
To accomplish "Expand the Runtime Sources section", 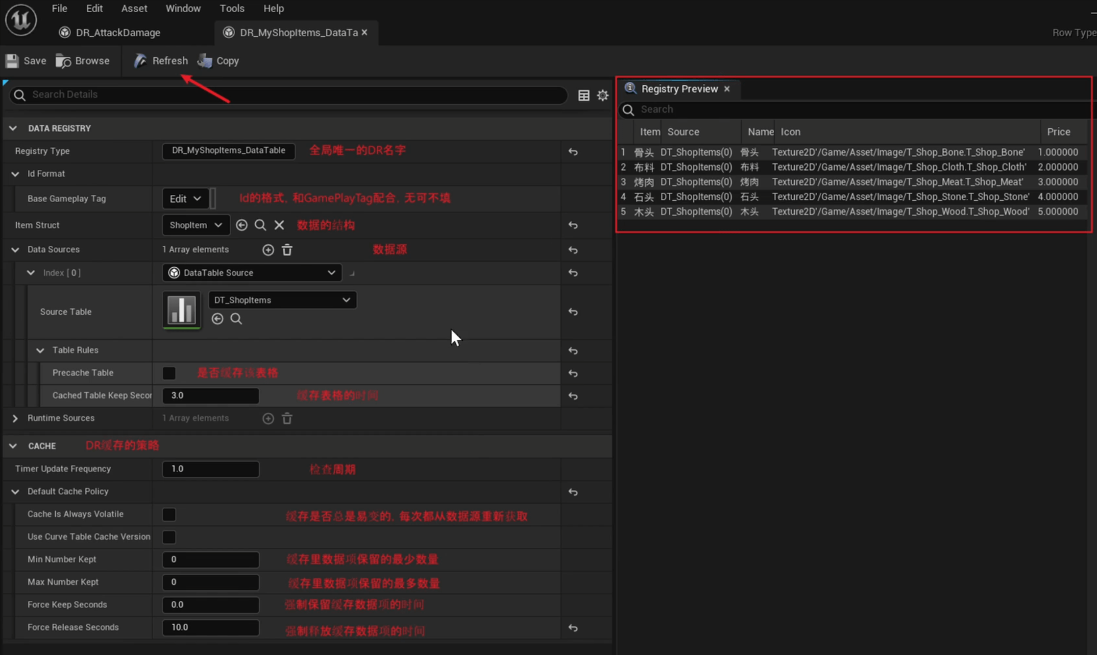I will coord(15,418).
